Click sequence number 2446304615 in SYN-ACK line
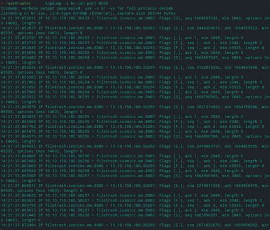 click(208, 28)
